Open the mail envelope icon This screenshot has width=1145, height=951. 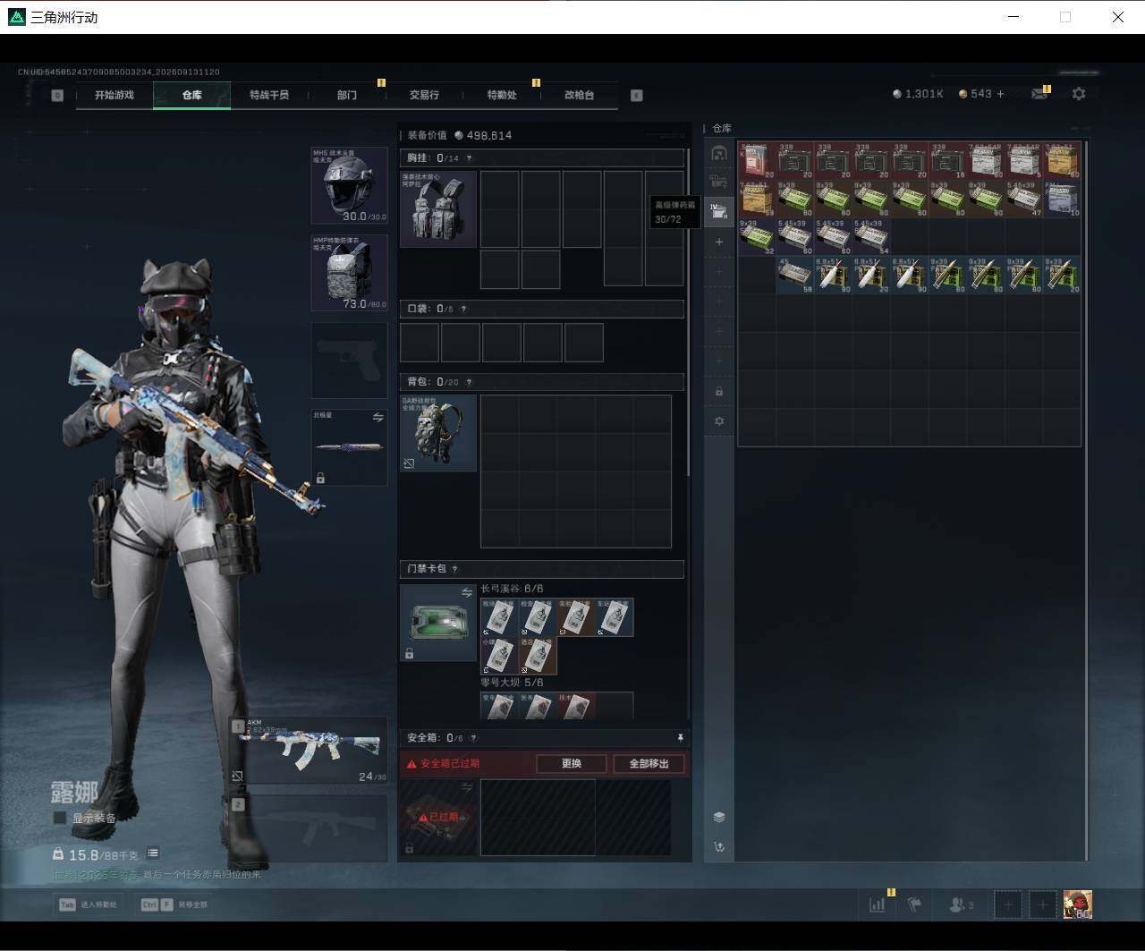1039,94
